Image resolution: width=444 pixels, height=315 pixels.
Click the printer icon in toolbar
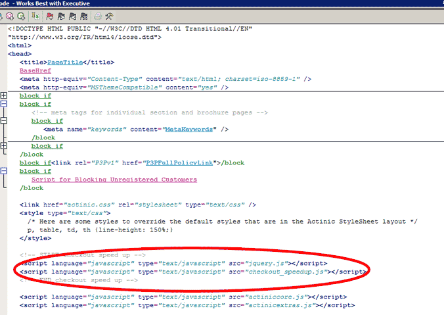(x=97, y=16)
